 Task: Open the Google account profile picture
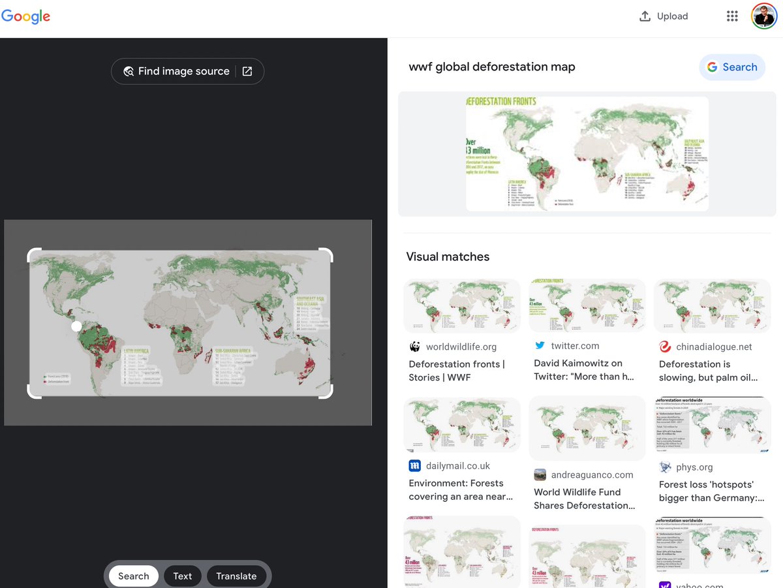764,16
